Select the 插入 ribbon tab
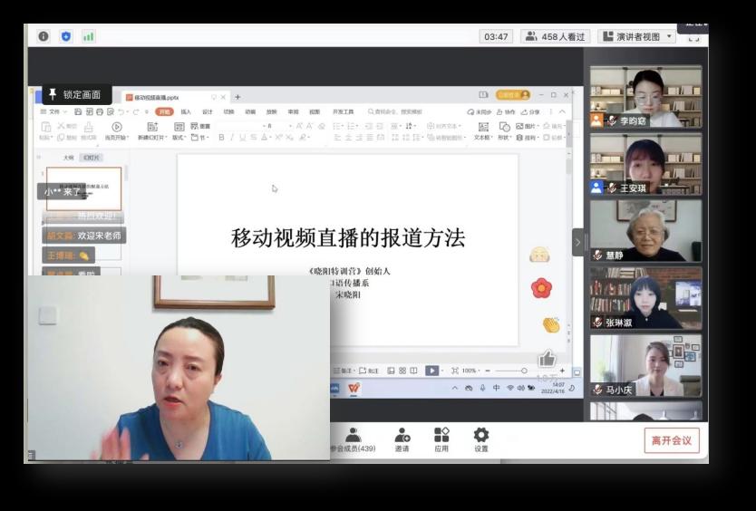 [x=186, y=111]
